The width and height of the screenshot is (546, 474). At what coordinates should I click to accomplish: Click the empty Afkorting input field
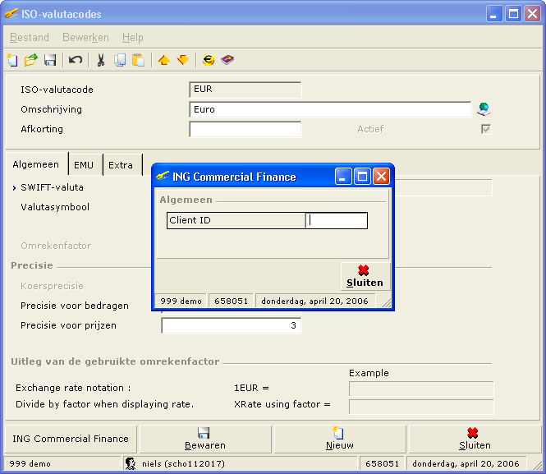245,129
